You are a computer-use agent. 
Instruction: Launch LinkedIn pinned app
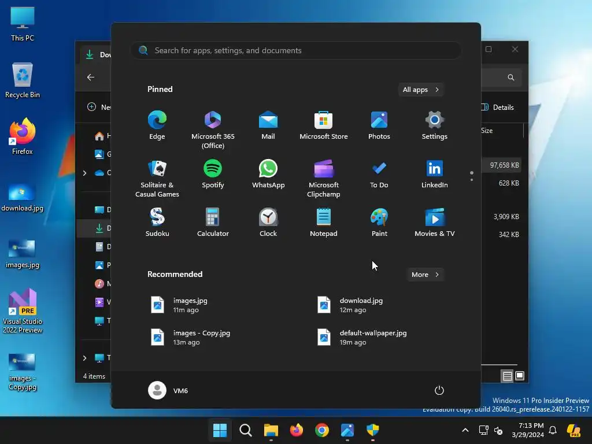435,174
